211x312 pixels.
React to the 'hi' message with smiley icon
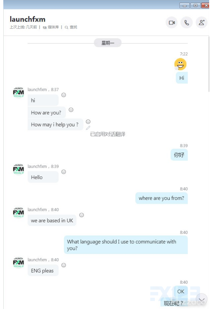[x=64, y=95]
